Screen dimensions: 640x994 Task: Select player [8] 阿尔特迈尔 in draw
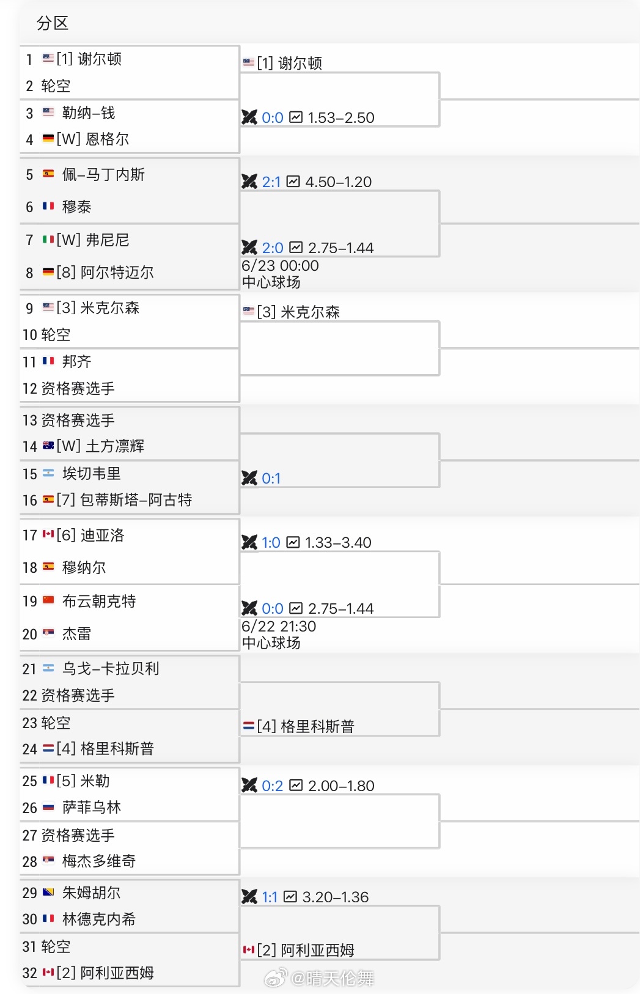coord(105,272)
